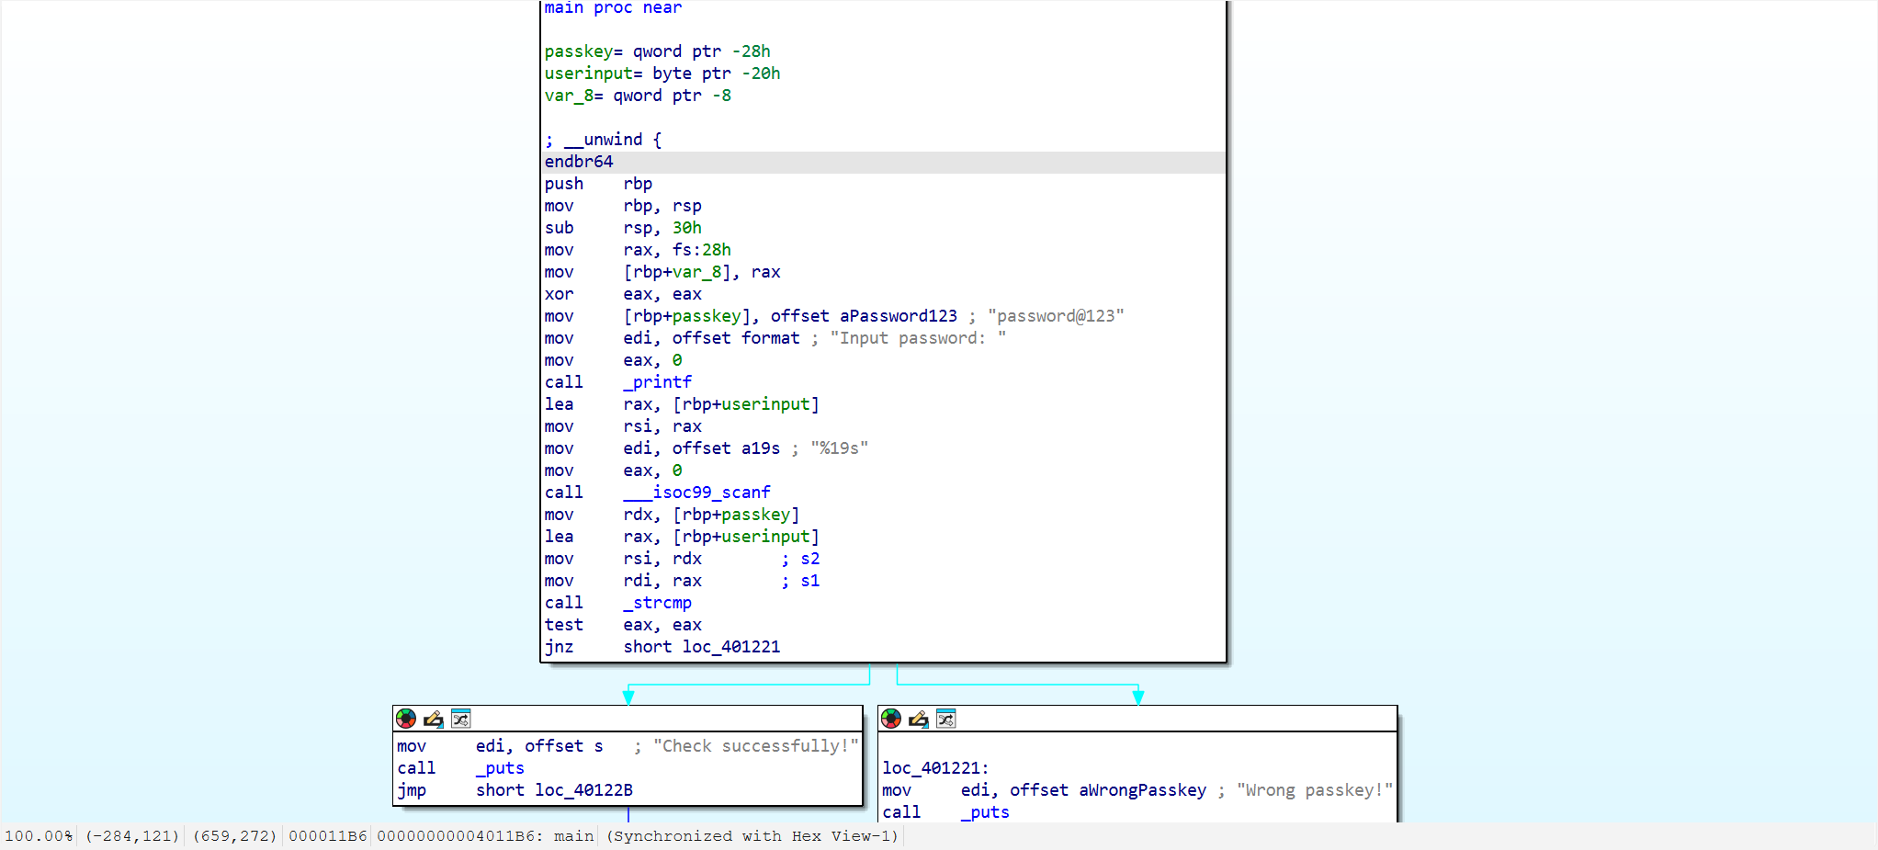This screenshot has width=1878, height=850.
Task: Click the group nodes icon in the loc_401221 block
Action: 946,719
